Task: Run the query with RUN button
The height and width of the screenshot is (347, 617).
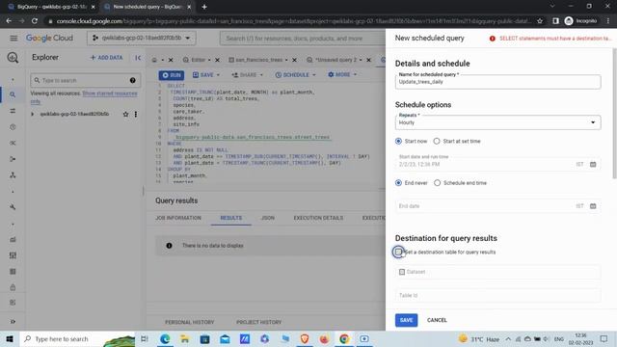Action: [172, 75]
